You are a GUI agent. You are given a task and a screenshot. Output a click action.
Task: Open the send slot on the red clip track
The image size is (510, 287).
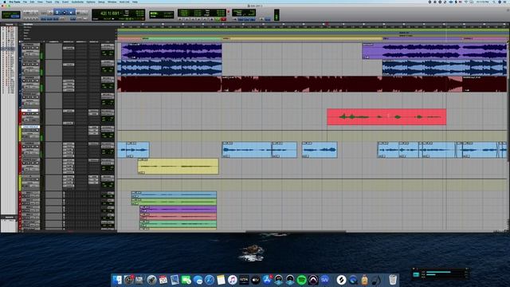coord(94,111)
